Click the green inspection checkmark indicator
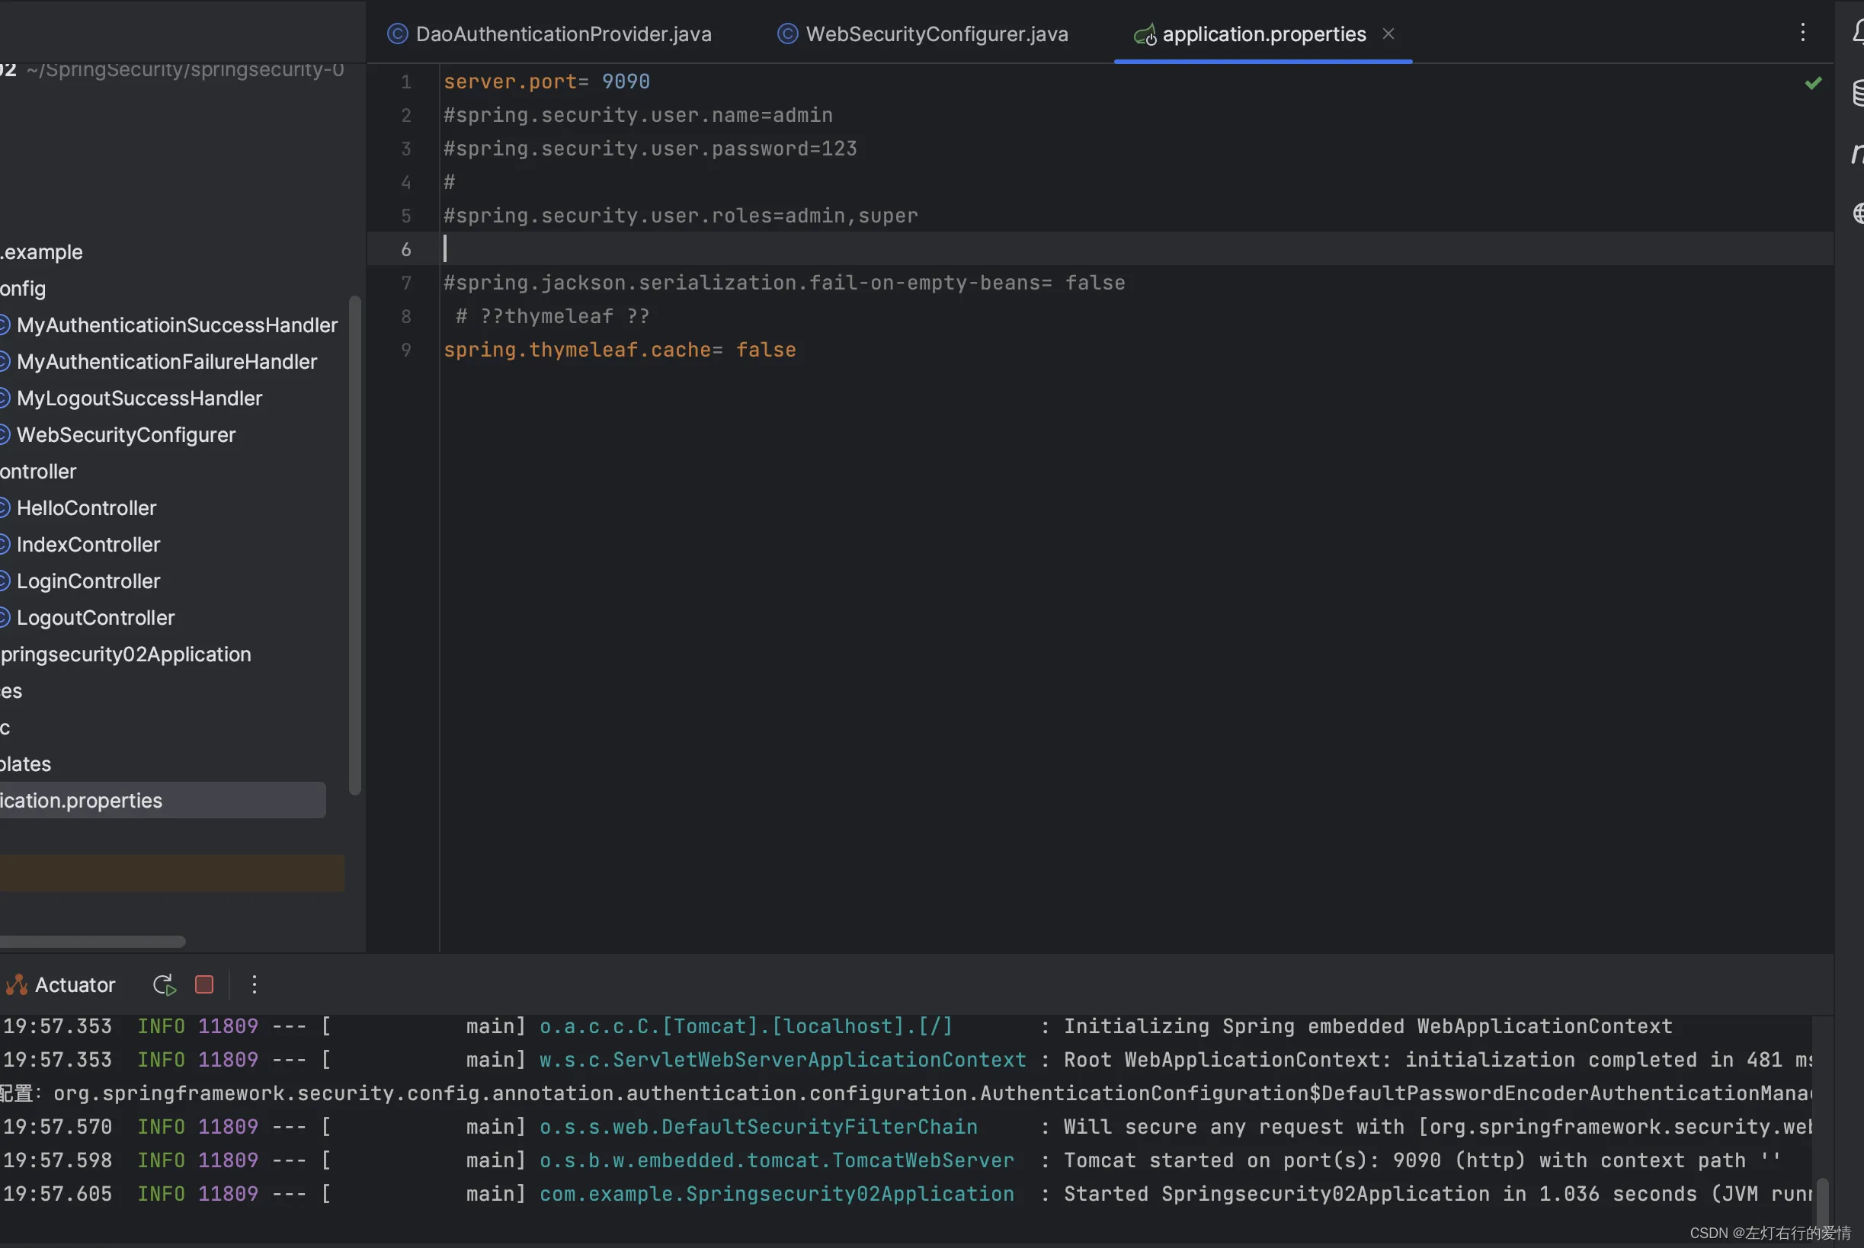 tap(1813, 83)
